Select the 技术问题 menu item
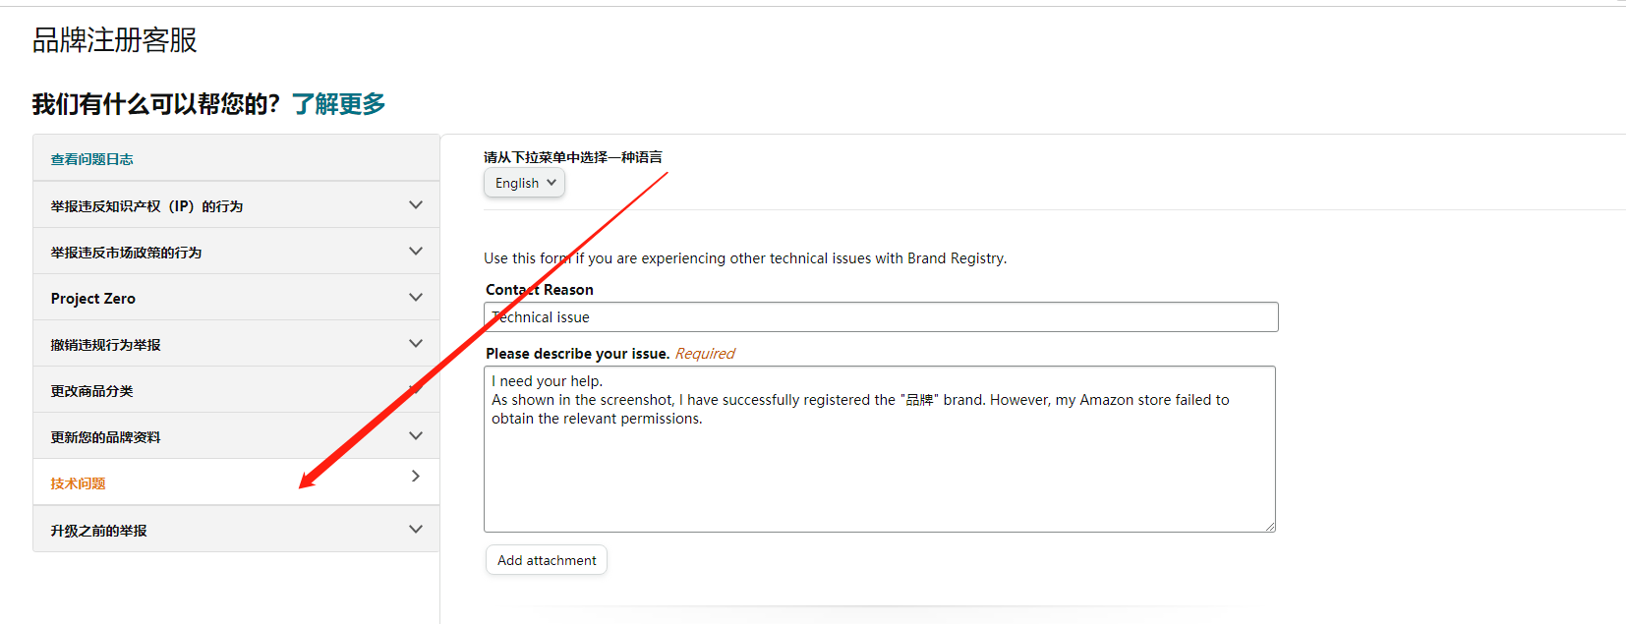The height and width of the screenshot is (624, 1626). (236, 482)
